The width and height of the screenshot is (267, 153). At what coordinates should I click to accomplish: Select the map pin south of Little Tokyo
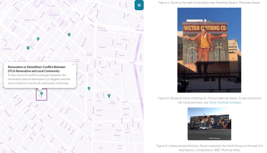tap(89, 88)
